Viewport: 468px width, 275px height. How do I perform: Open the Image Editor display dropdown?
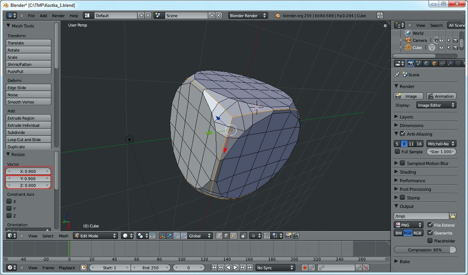[x=436, y=105]
